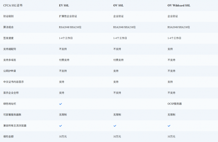Click the 绿色地址栏 row label
This screenshot has width=218, height=142.
(10, 104)
